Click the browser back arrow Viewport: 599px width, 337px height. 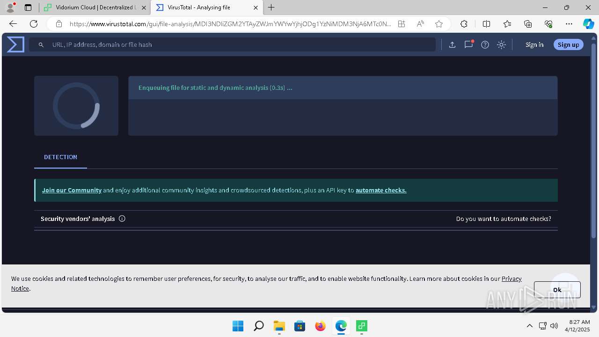point(13,24)
